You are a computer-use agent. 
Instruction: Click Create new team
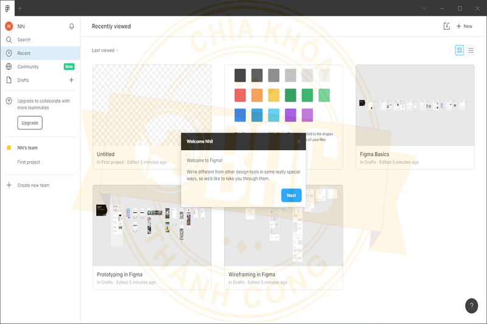[33, 185]
